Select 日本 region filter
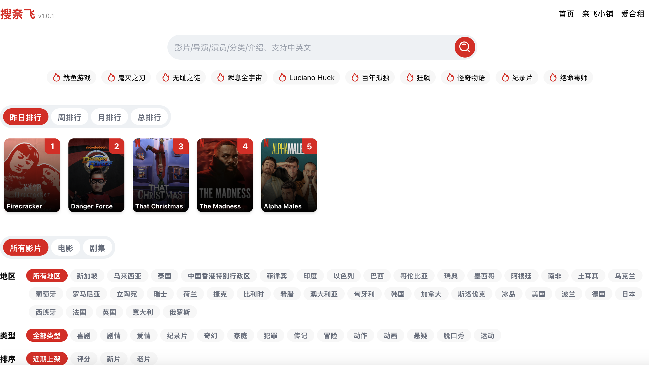 pyautogui.click(x=629, y=294)
